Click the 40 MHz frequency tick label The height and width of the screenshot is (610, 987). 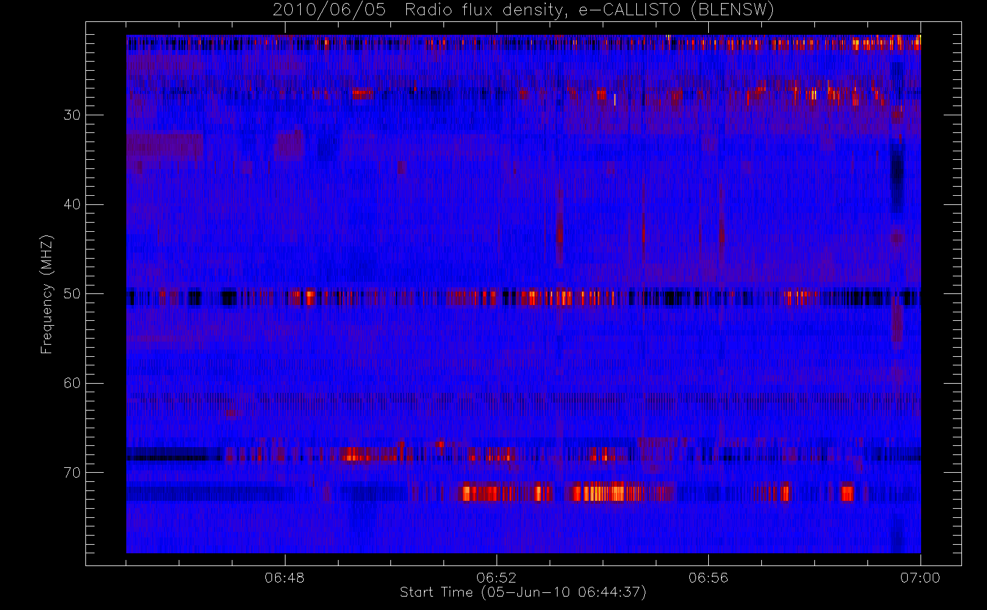(72, 204)
